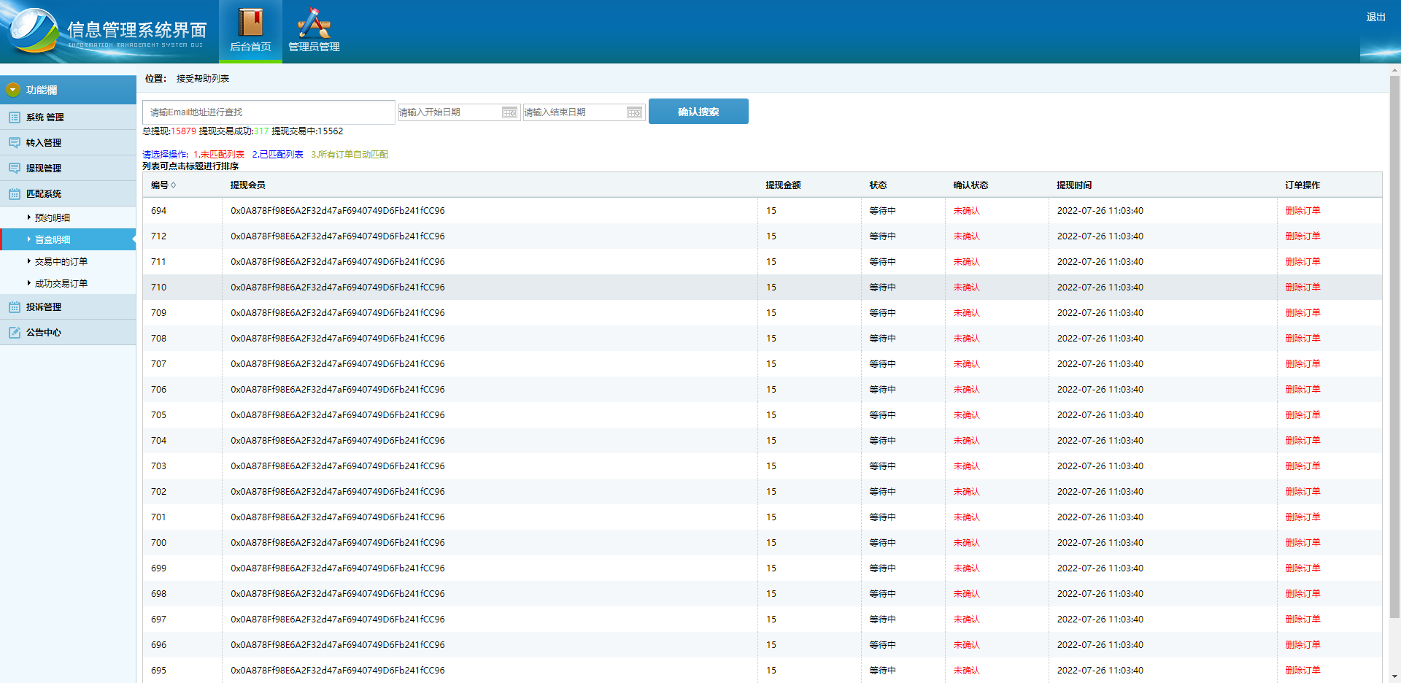The width and height of the screenshot is (1401, 683).
Task: Click the 公告中心 edit icon
Action: (x=15, y=333)
